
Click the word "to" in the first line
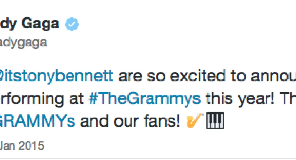[x=237, y=76]
